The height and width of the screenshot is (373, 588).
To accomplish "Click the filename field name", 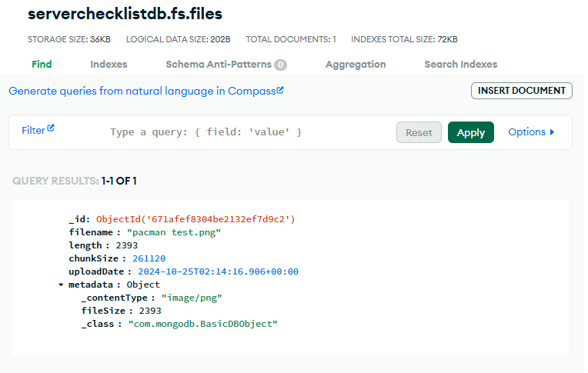I will pos(91,232).
